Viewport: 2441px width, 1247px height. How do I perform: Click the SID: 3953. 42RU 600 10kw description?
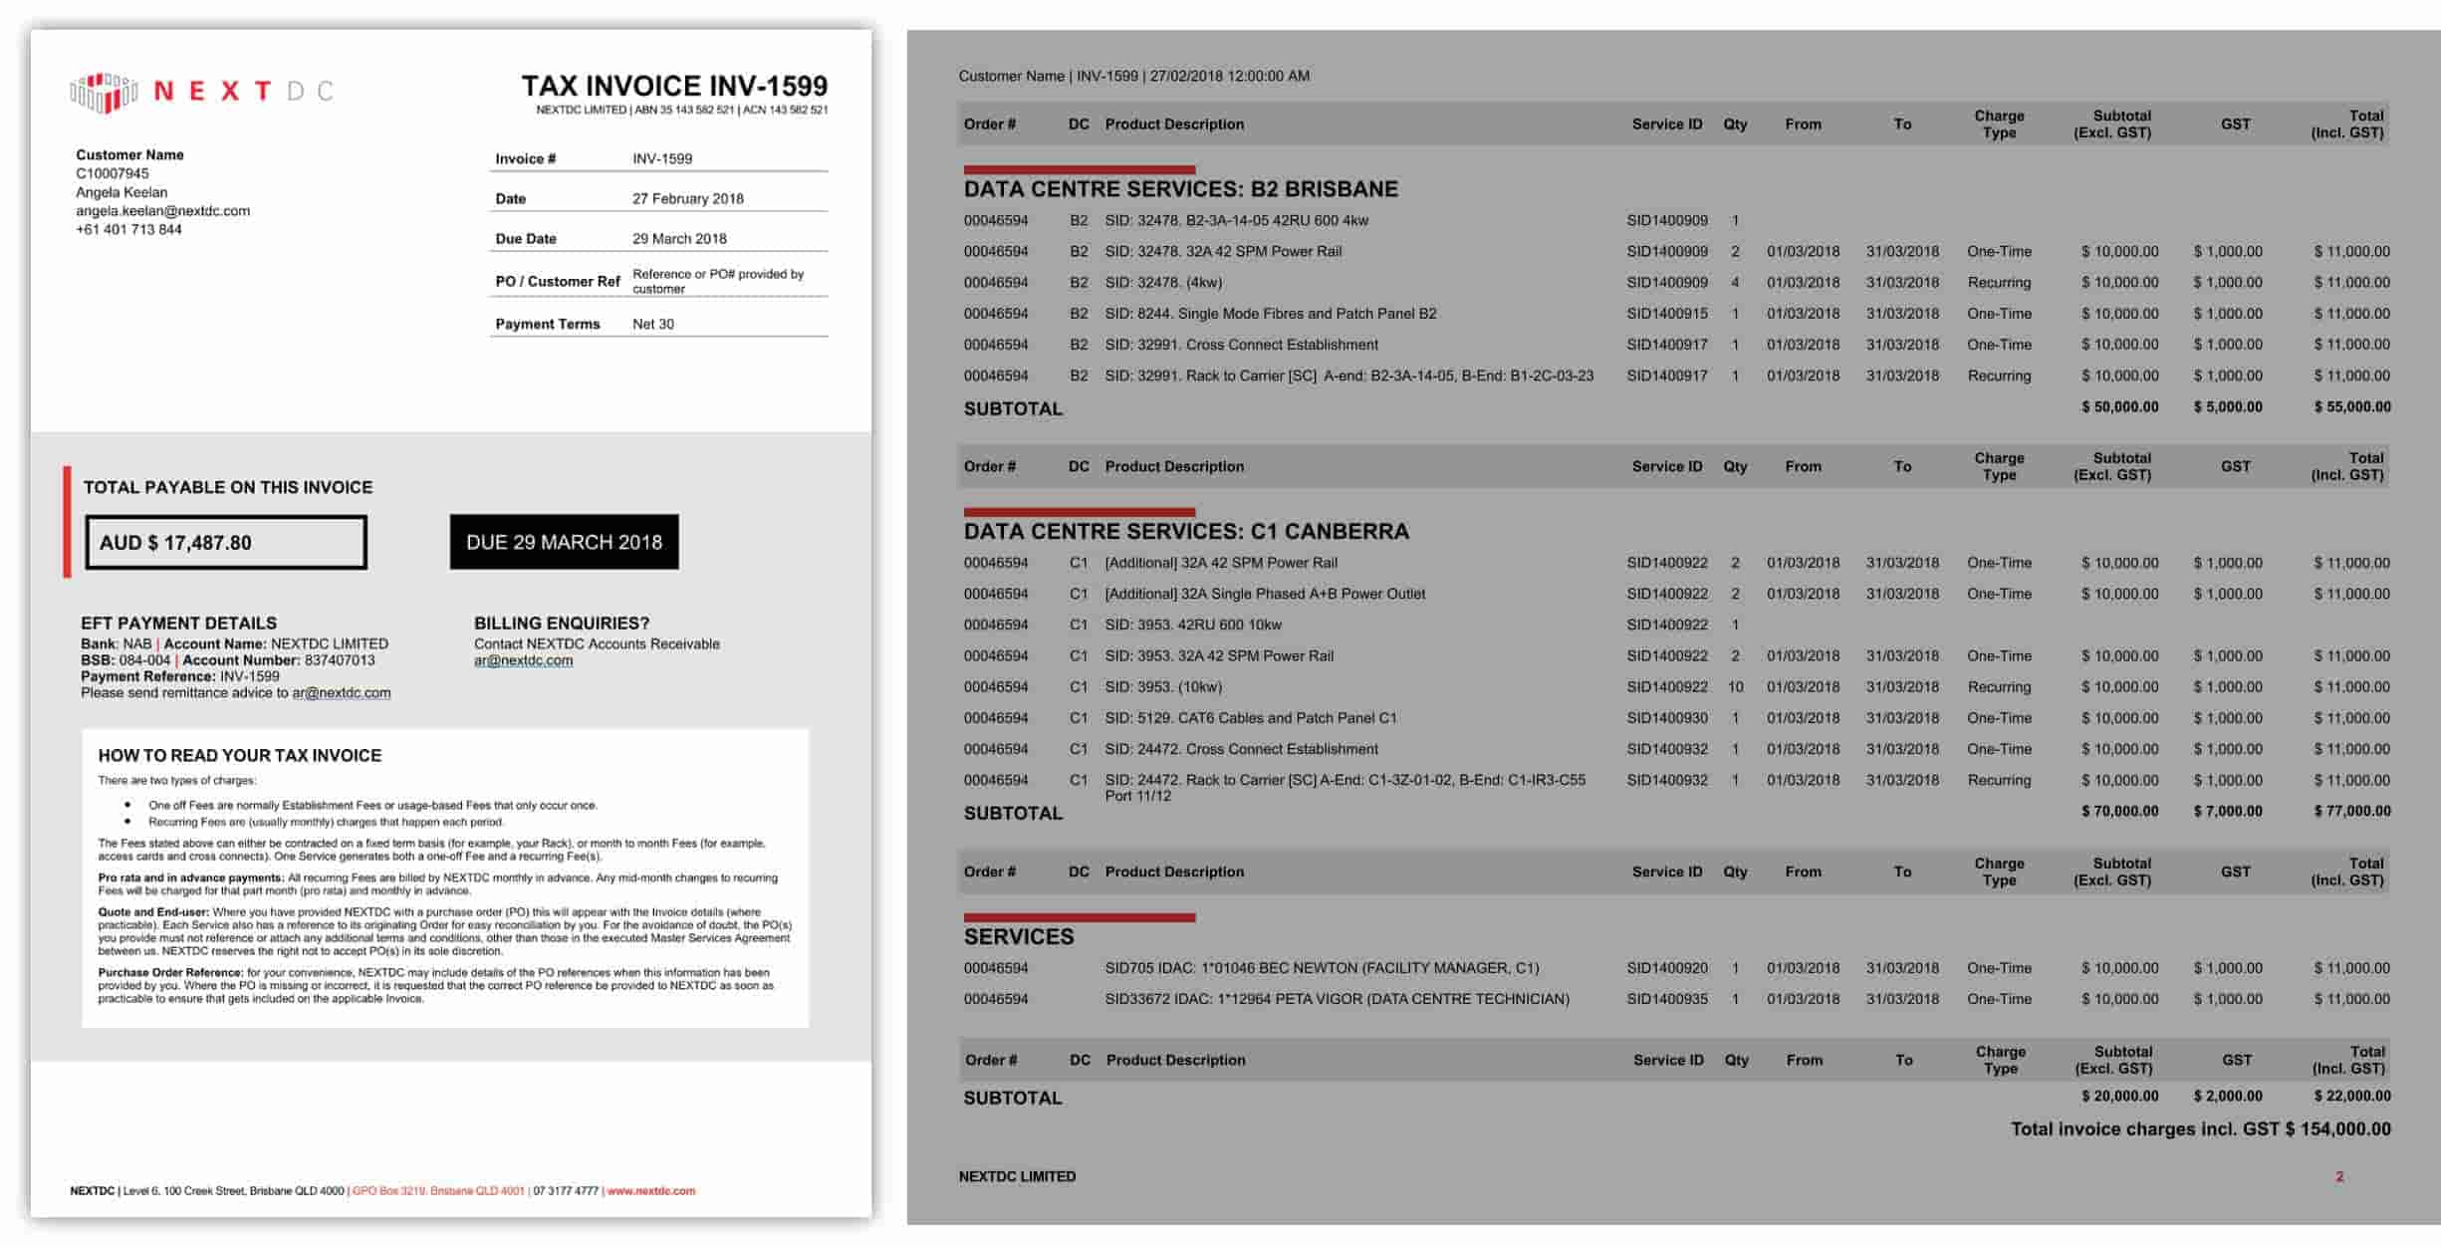click(1193, 625)
